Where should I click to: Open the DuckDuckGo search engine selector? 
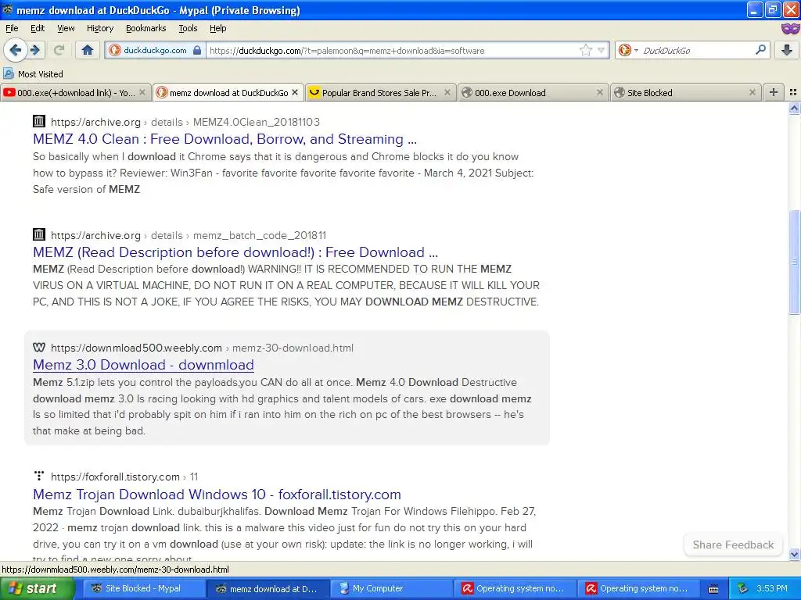pos(628,50)
